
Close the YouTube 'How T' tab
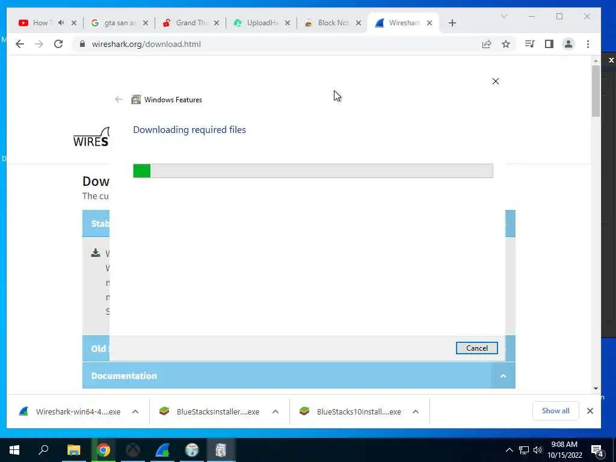point(74,23)
